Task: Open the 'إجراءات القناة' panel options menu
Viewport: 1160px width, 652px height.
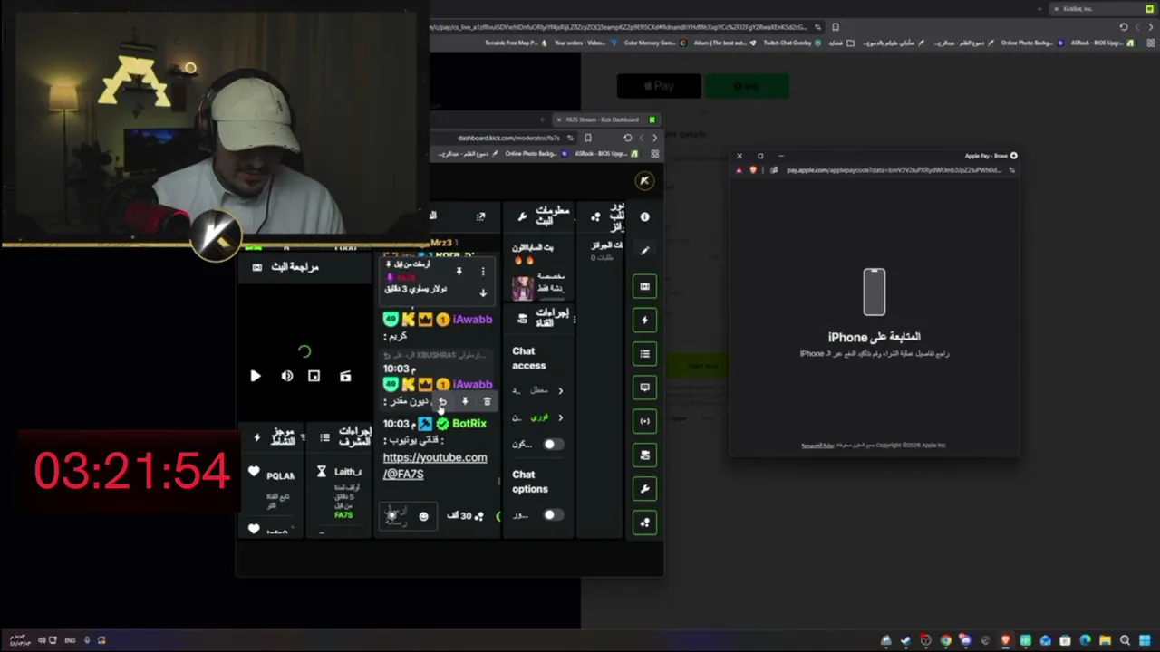Action: (x=574, y=319)
